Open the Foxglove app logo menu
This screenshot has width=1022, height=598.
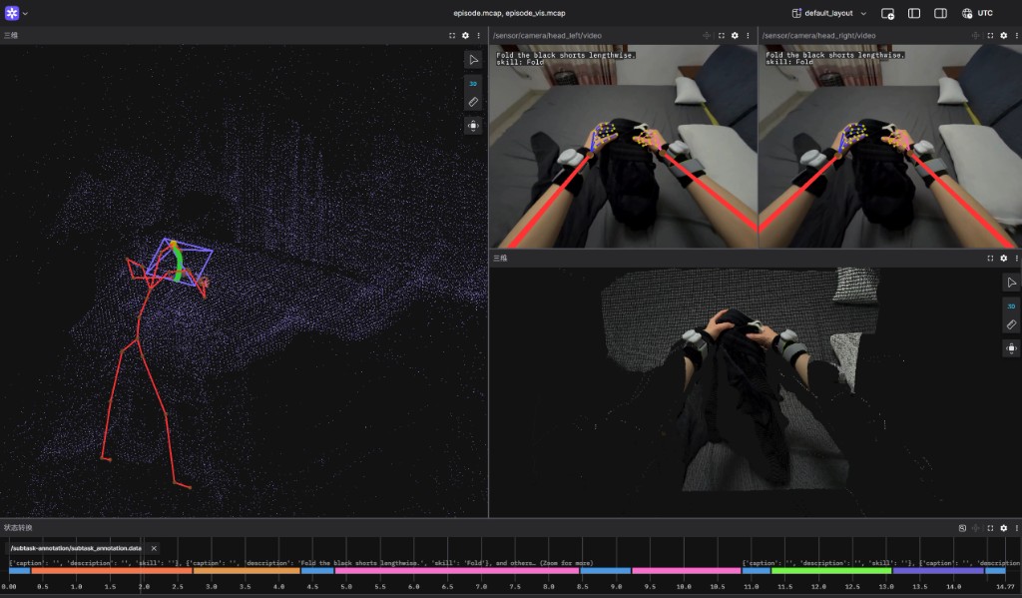click(x=12, y=13)
